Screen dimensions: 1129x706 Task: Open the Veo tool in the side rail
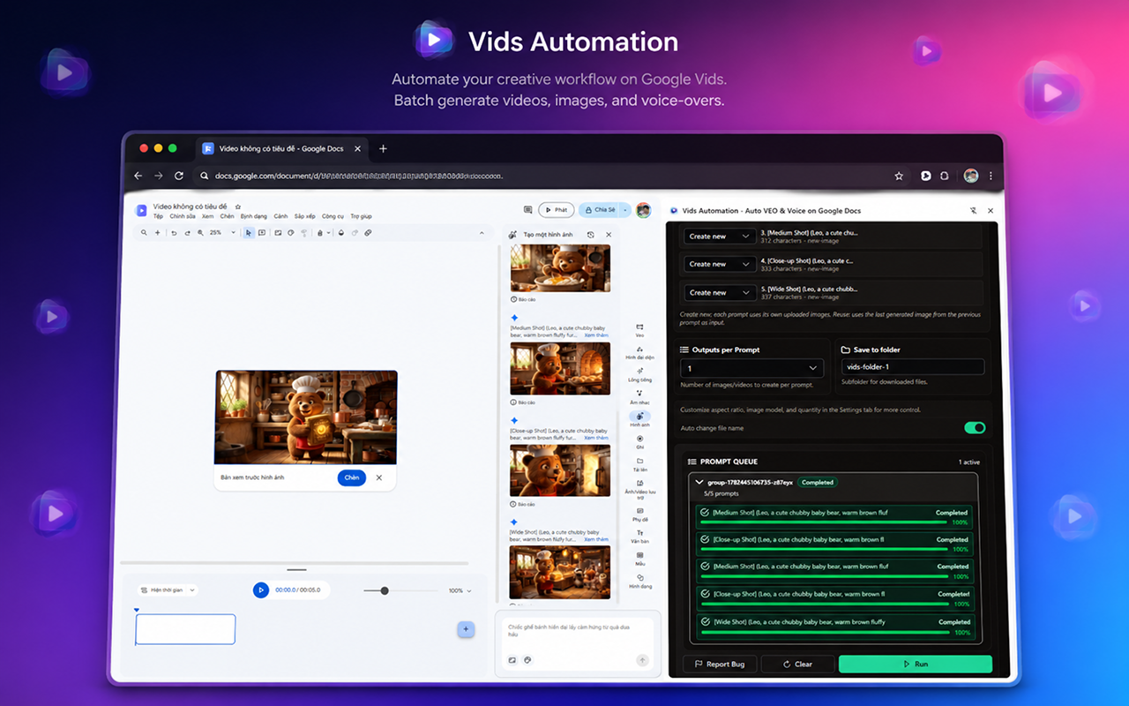pyautogui.click(x=639, y=330)
